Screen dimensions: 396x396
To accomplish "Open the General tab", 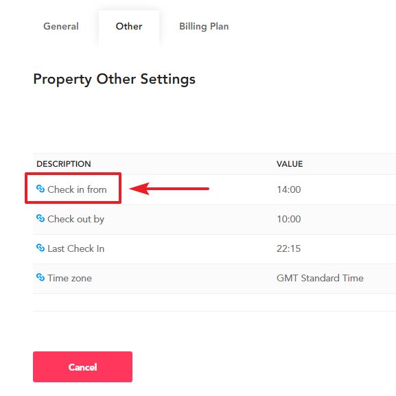I will coord(61,26).
